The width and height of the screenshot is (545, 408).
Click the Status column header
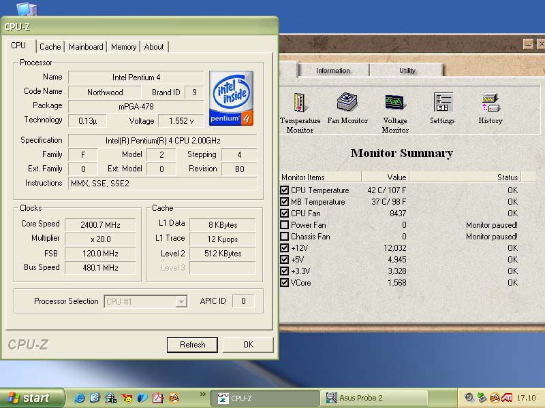[x=465, y=177]
